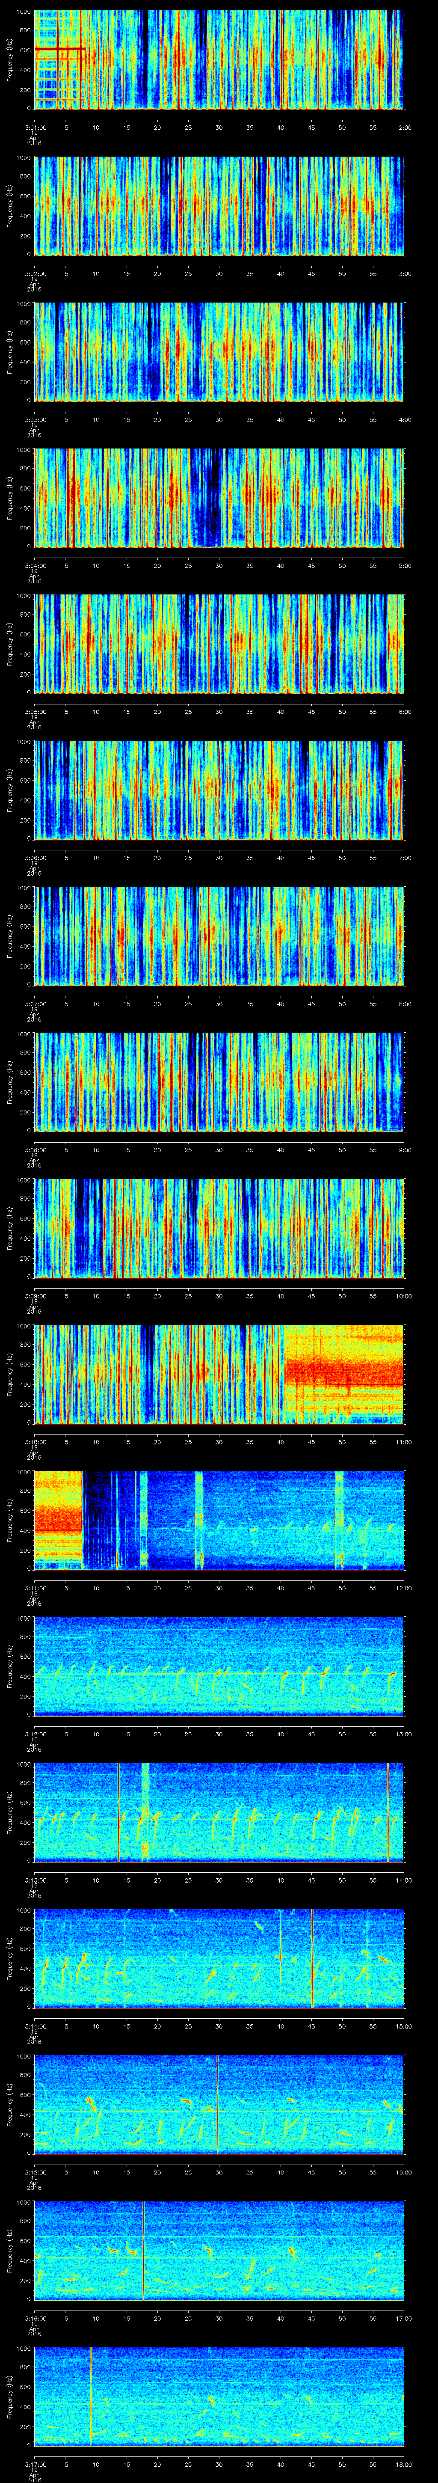Click the spectrogram panel starting at 3:15:00
The image size is (438, 2483).
pos(219,2104)
